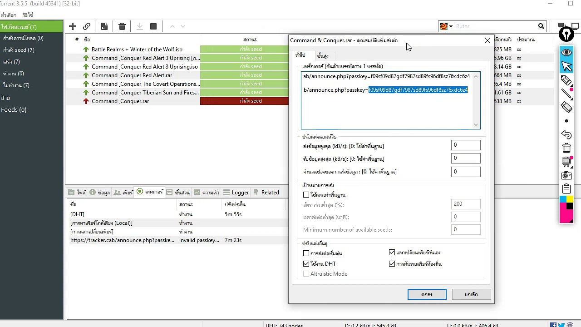Screen dimensions: 581x327
Task: Click the remote monitor icon at top right
Action: [574, 26]
